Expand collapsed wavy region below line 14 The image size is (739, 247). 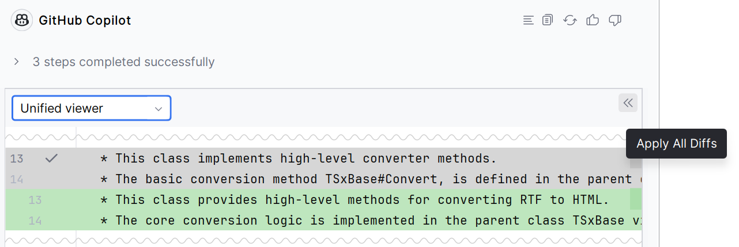pyautogui.click(x=323, y=239)
